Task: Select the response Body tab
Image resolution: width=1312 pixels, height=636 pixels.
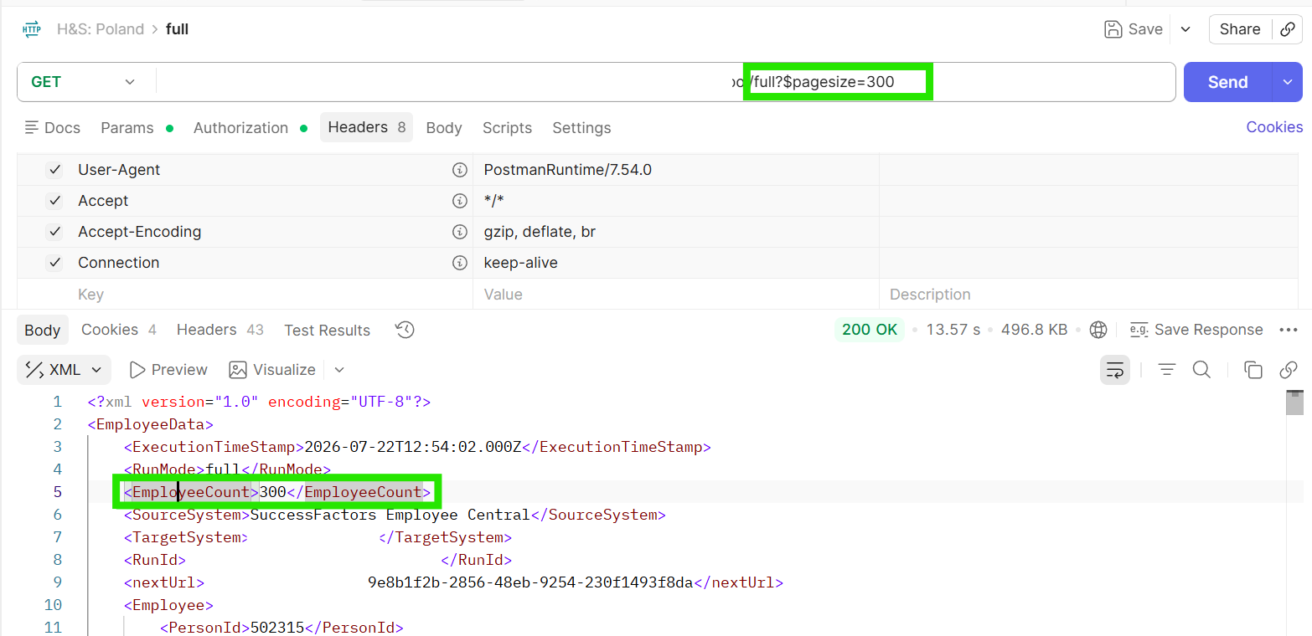Action: [x=42, y=330]
